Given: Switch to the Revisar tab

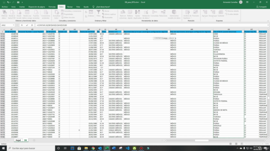Looking at the screenshot, I should (x=70, y=7).
